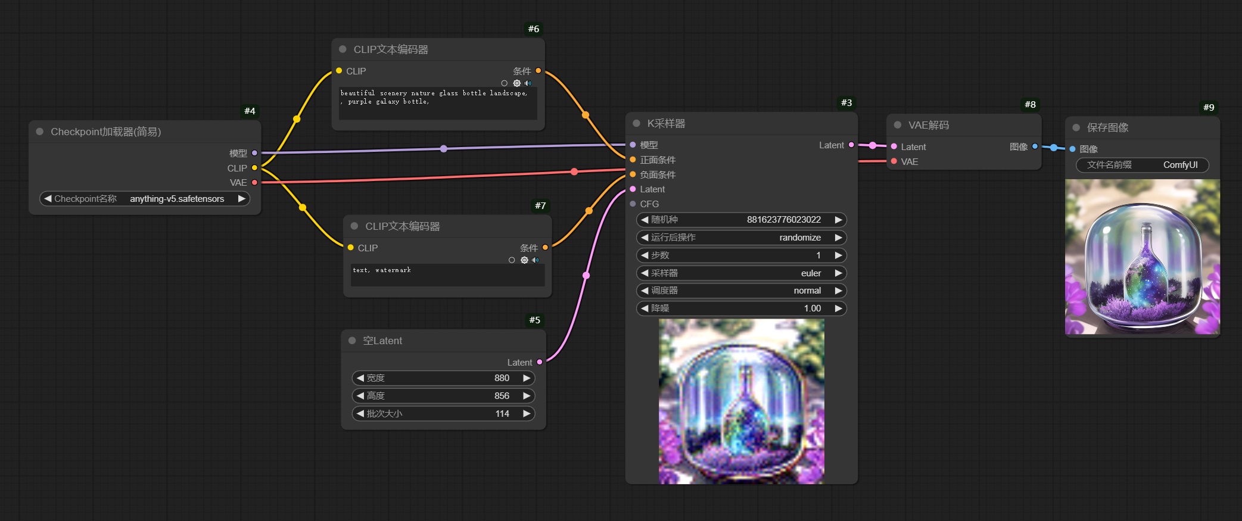Collapse the Checkpoint加载器 node via title dot
The height and width of the screenshot is (521, 1242).
point(40,132)
